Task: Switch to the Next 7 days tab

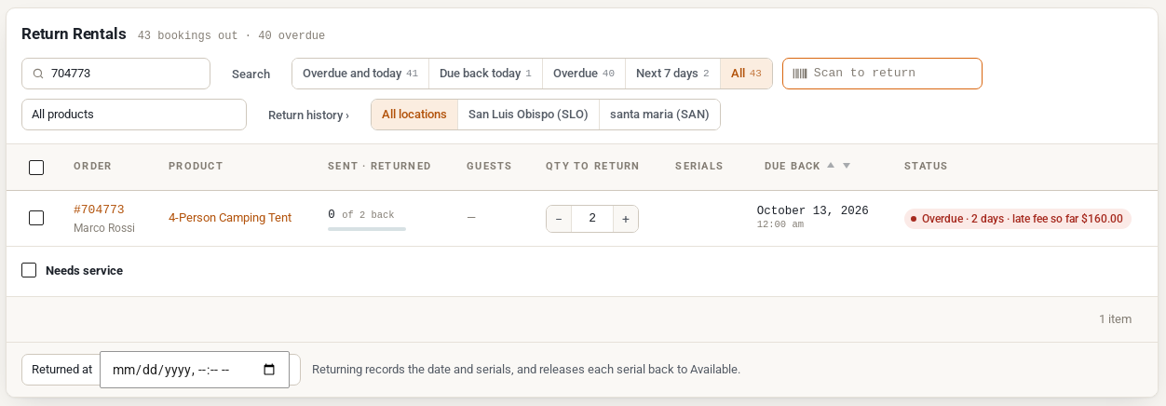Action: tap(672, 74)
